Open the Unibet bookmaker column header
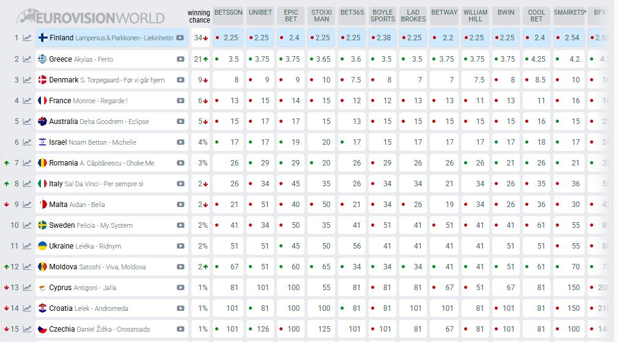 [260, 16]
